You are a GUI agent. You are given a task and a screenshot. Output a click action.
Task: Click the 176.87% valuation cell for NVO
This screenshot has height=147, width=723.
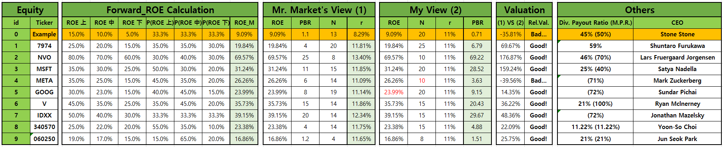511,58
